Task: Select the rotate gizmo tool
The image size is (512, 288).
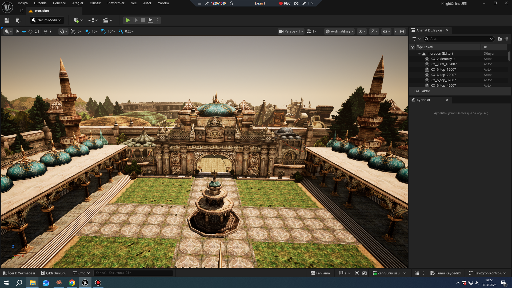Action: point(30,31)
